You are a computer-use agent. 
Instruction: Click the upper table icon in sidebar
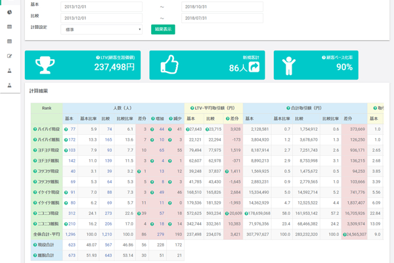coord(9,27)
